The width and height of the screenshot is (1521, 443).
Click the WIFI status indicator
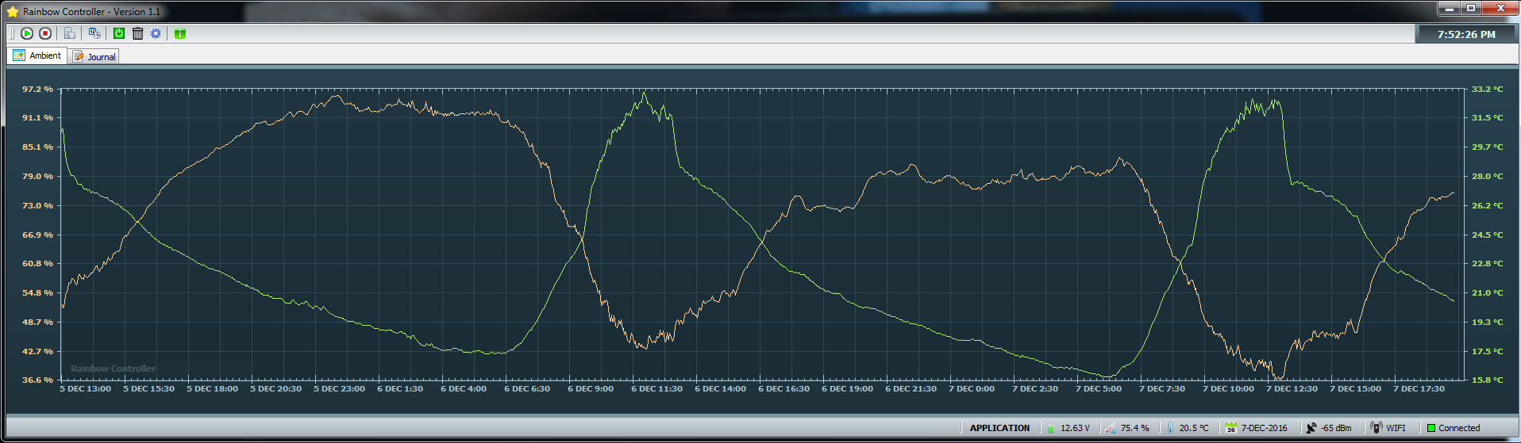tap(1388, 428)
